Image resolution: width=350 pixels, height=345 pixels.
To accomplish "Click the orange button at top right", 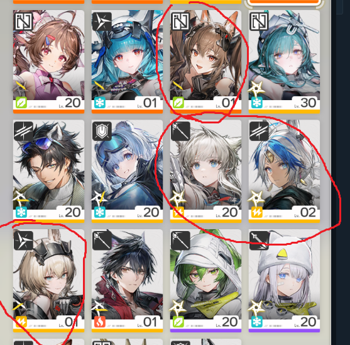I will [x=283, y=2].
